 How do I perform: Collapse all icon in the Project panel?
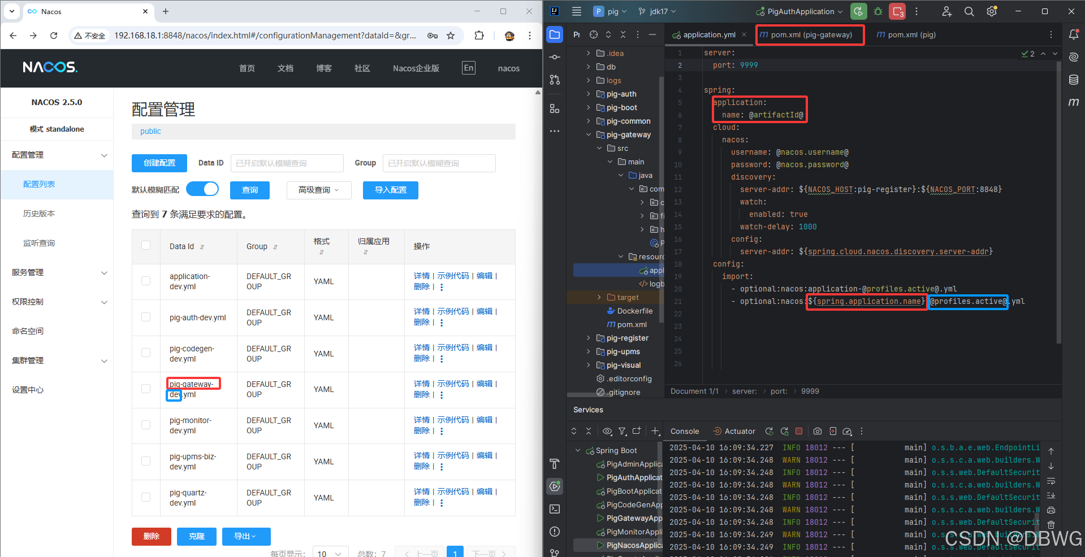(623, 34)
